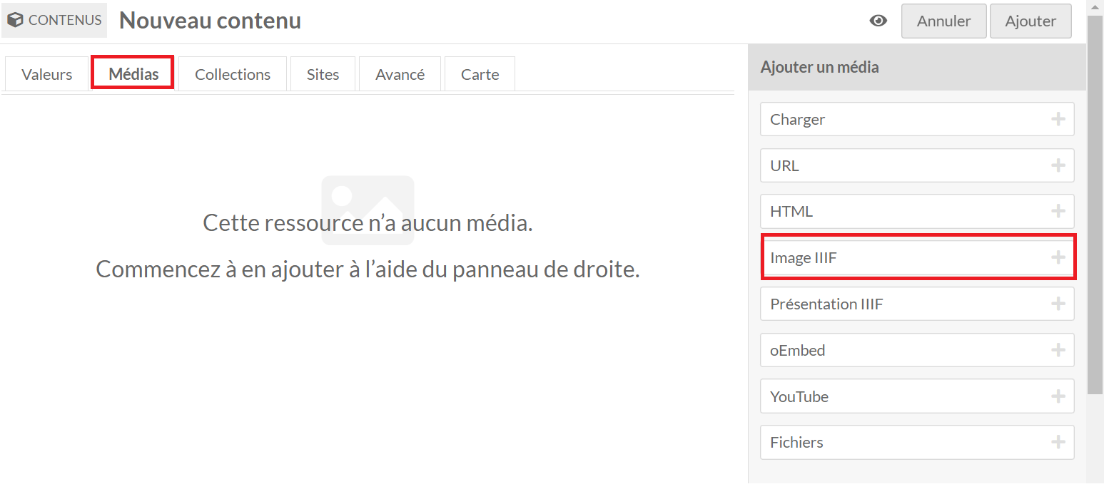Click the plus icon beside Présentation IIIF
This screenshot has width=1104, height=504.
[1058, 304]
